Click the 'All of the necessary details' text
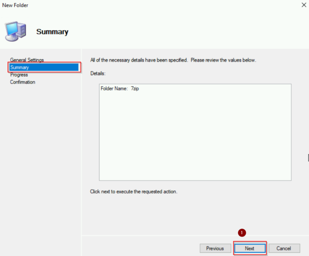 coord(173,60)
